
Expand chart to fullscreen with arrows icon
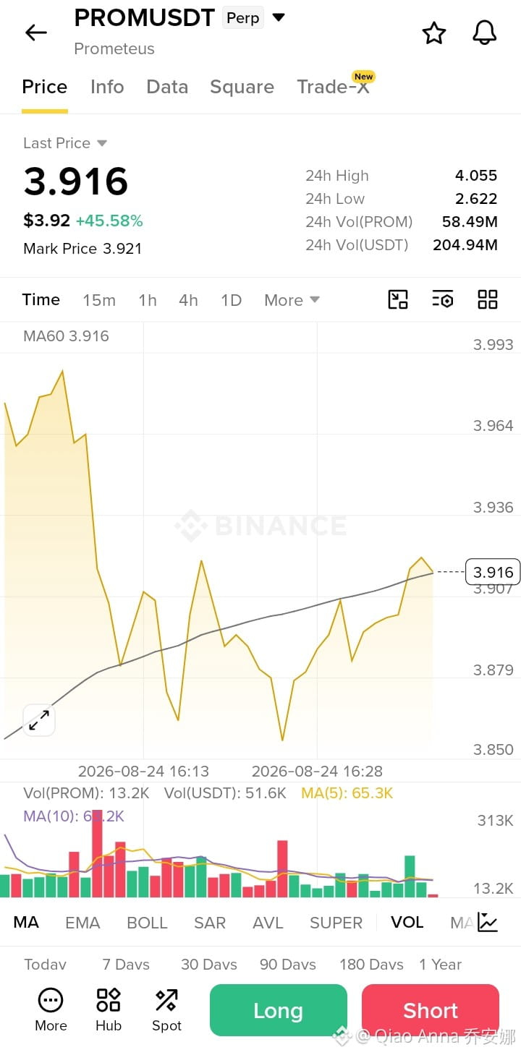[x=39, y=719]
